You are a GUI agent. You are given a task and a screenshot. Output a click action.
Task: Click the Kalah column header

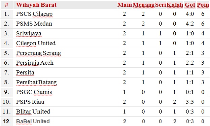coord(175,5)
